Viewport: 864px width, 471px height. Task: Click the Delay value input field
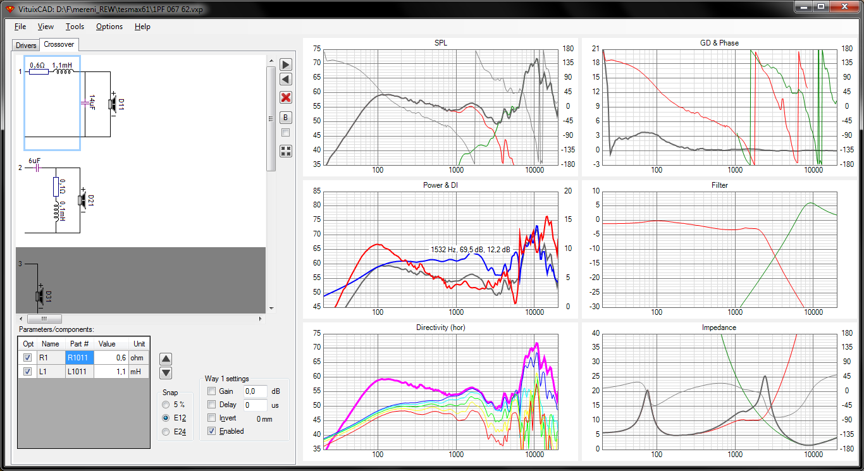click(255, 405)
